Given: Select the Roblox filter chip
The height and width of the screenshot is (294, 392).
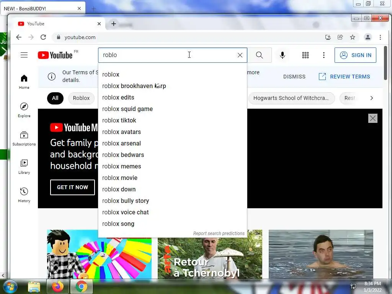Looking at the screenshot, I should point(81,98).
